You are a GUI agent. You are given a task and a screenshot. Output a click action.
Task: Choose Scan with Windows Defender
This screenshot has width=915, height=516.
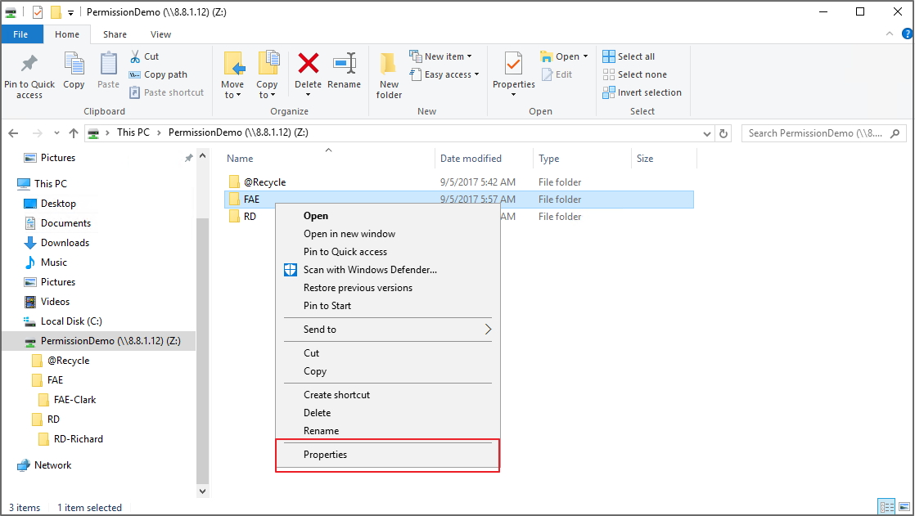coord(370,270)
